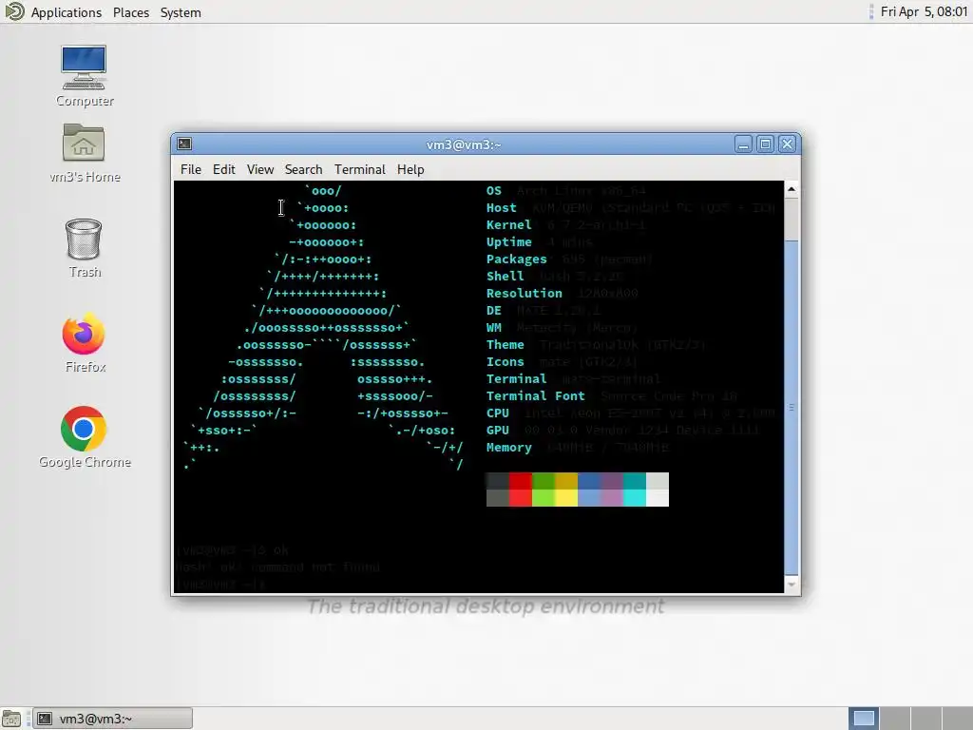The height and width of the screenshot is (730, 973).
Task: Switch to the third workspace
Action: pyautogui.click(x=925, y=719)
